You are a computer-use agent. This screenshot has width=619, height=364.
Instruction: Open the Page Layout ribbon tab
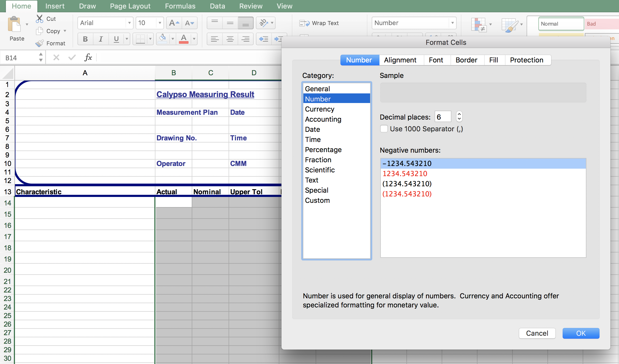click(130, 6)
